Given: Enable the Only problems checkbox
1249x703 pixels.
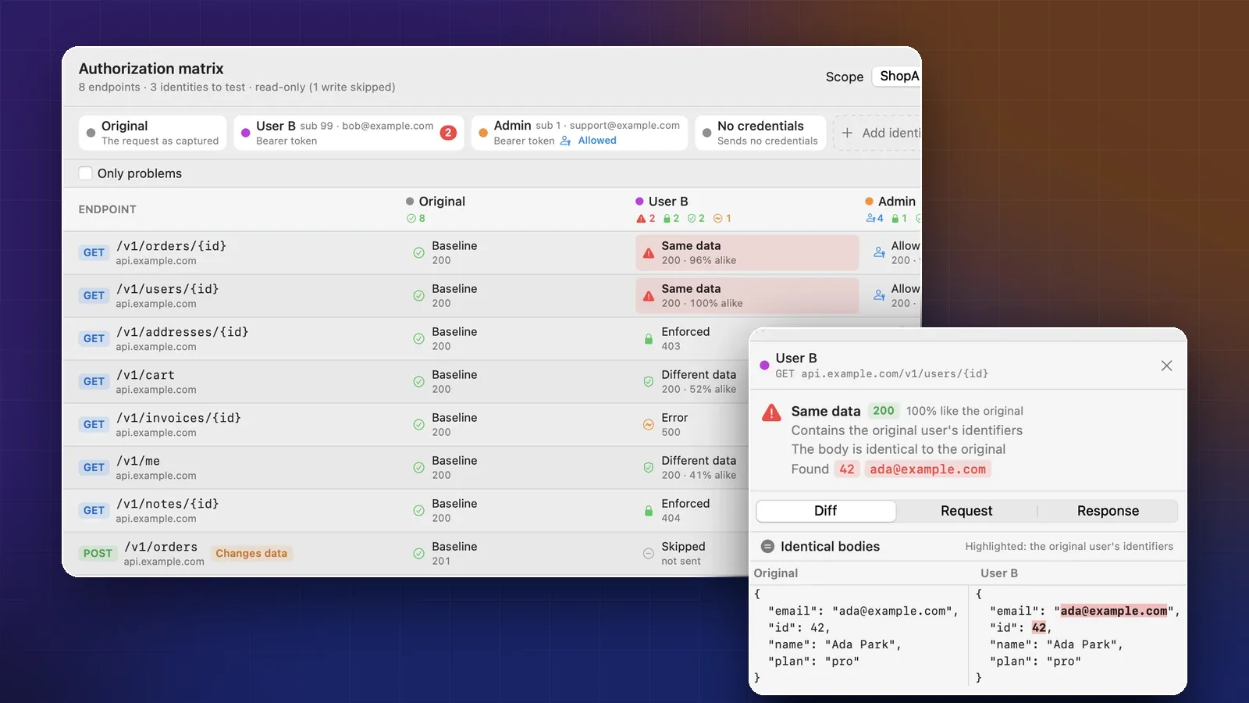Looking at the screenshot, I should (x=86, y=173).
